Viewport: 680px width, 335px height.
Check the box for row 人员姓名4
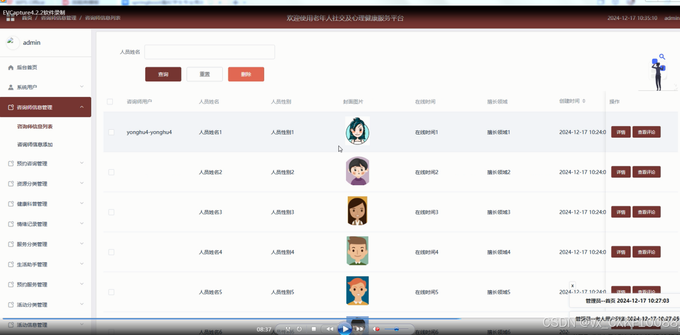pyautogui.click(x=111, y=252)
